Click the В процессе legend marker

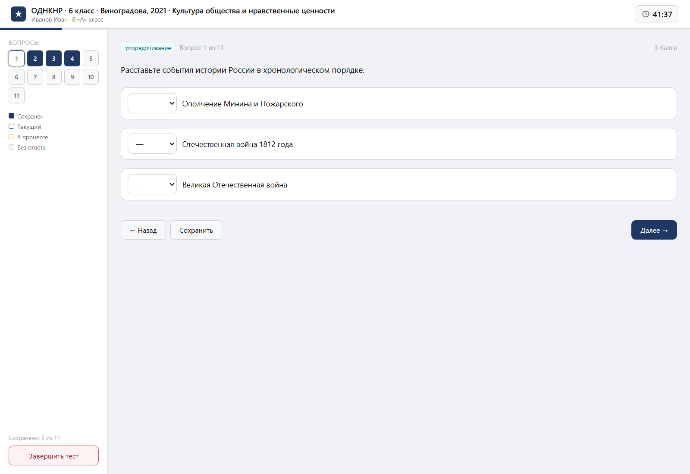click(12, 137)
